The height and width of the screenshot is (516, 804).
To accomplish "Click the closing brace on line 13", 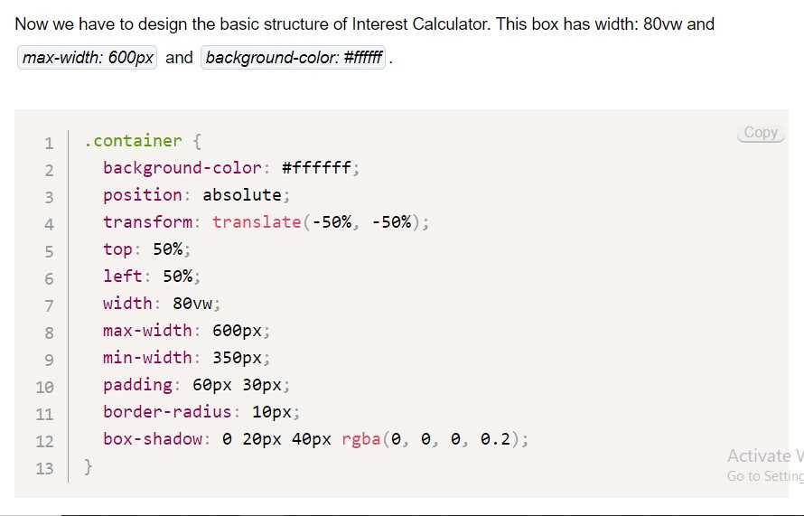I will (88, 466).
